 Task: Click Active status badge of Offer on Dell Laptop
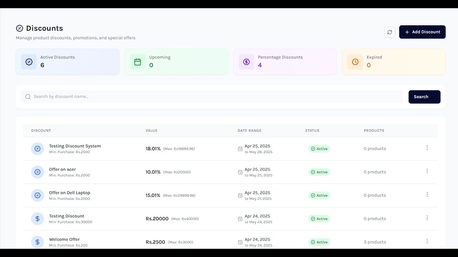point(319,196)
